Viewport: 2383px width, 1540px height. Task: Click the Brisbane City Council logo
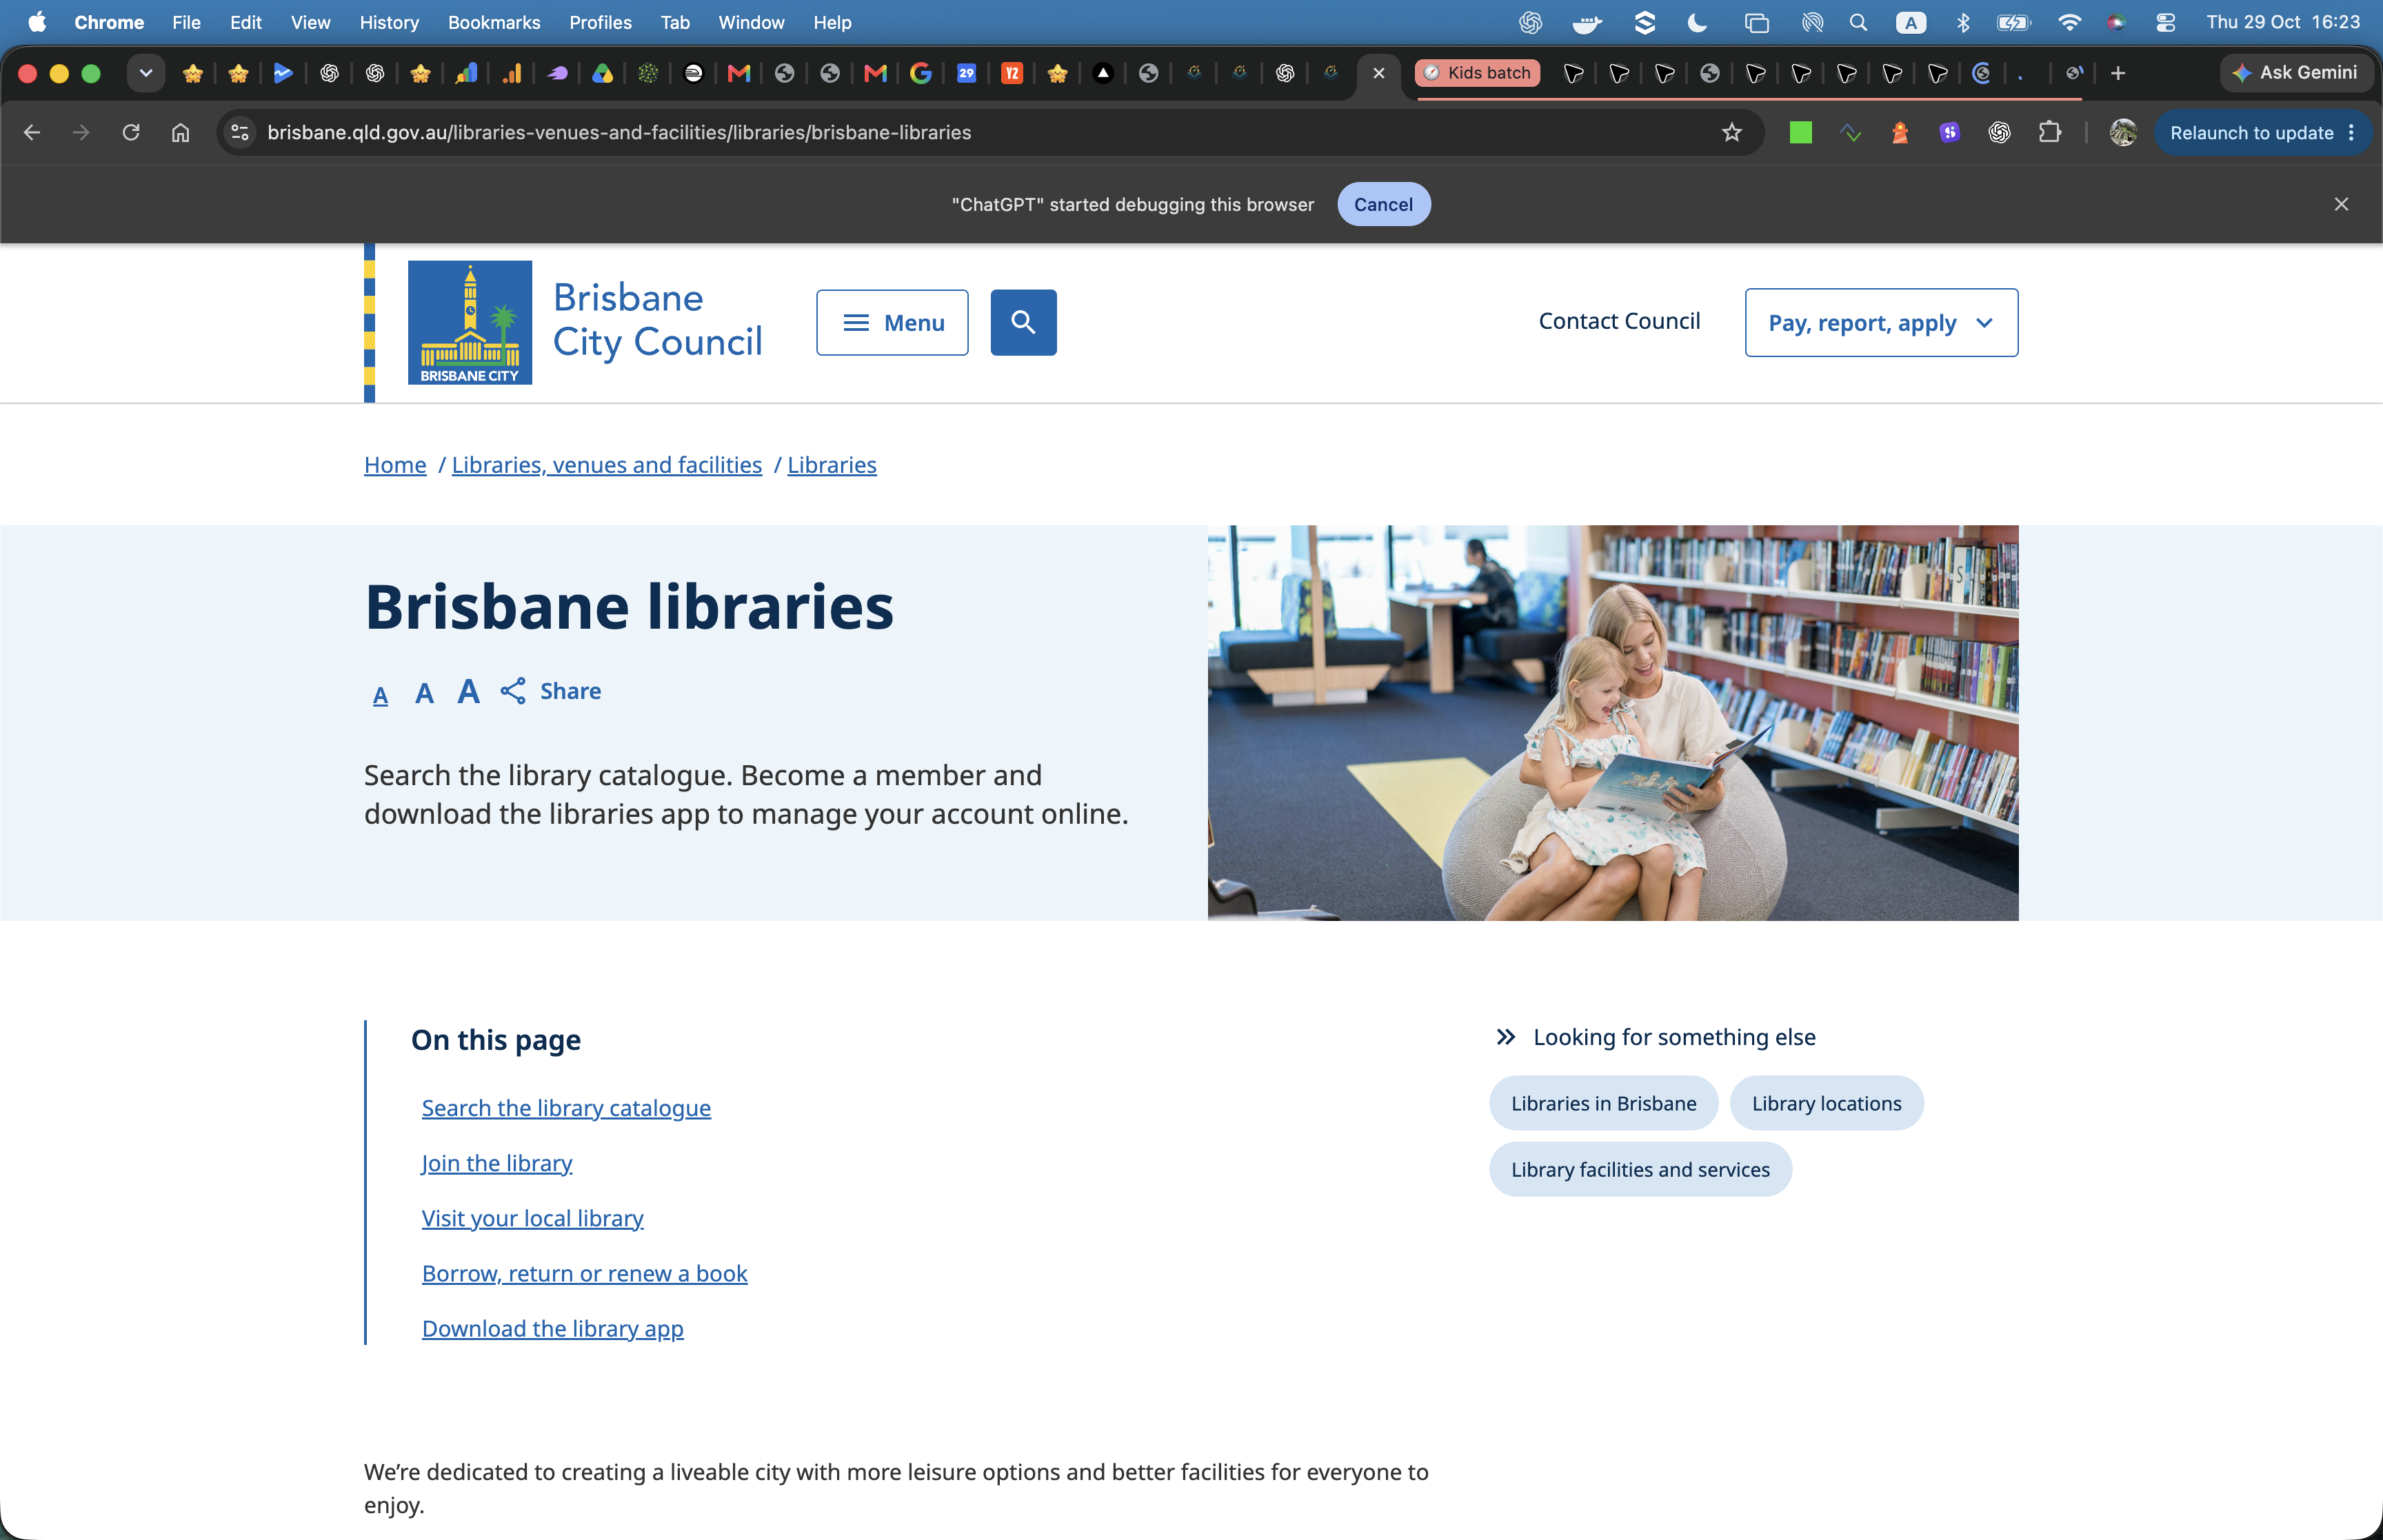[x=584, y=322]
